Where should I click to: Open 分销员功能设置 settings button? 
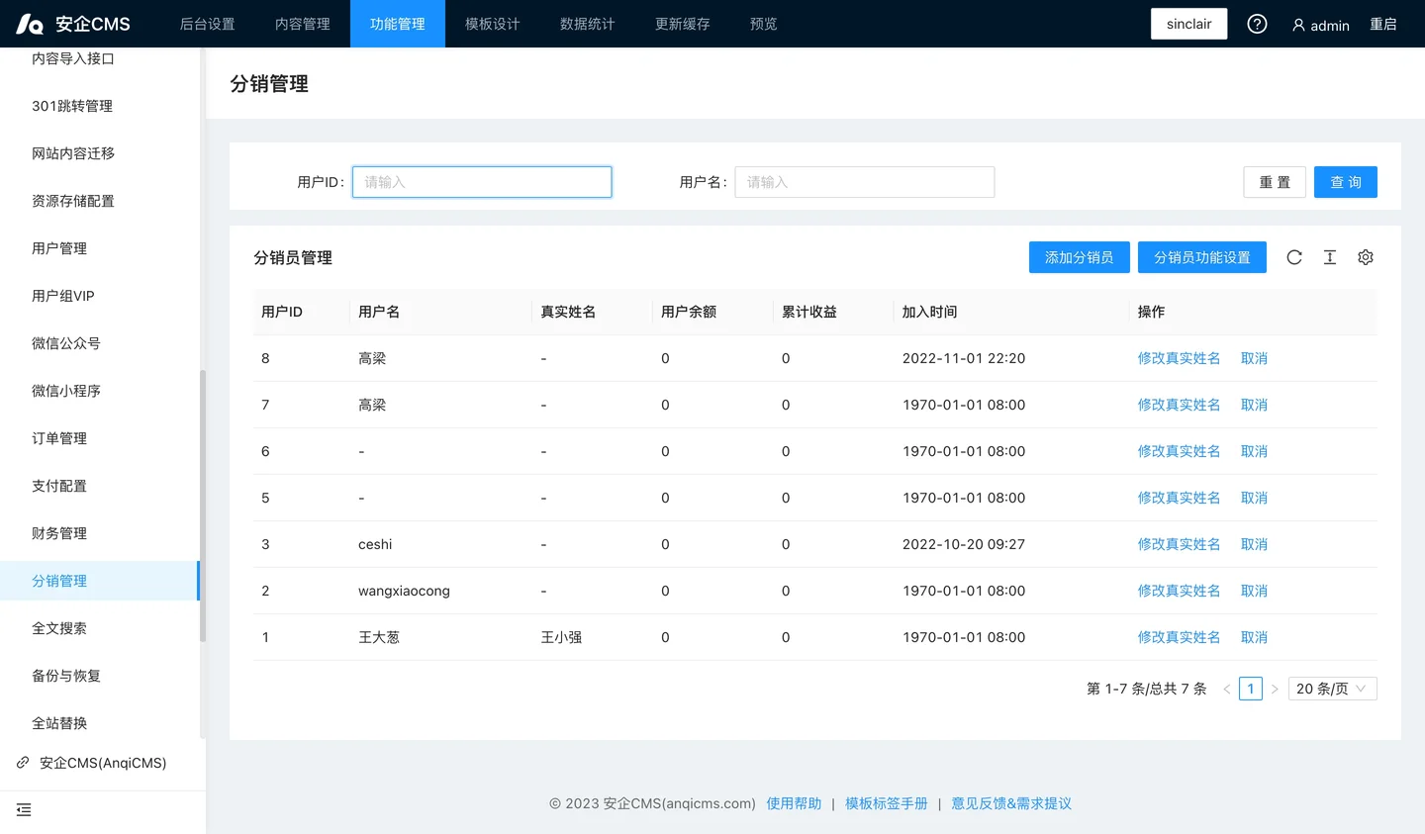coord(1202,257)
